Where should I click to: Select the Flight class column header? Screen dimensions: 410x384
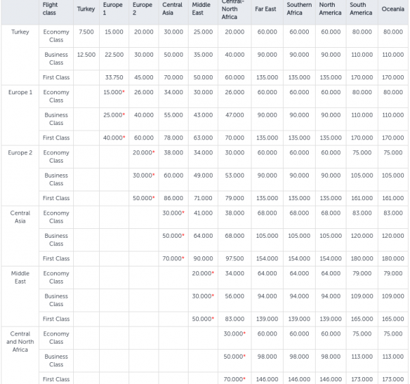(50, 9)
